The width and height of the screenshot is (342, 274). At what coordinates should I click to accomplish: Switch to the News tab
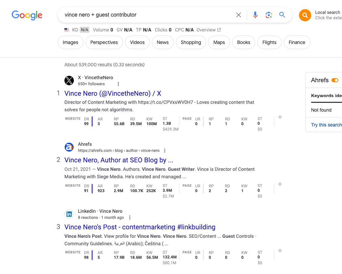(x=163, y=42)
